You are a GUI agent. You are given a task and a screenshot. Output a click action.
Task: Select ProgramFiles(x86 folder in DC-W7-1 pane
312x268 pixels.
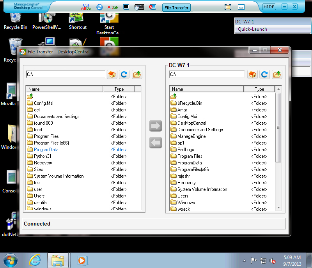pos(222,169)
